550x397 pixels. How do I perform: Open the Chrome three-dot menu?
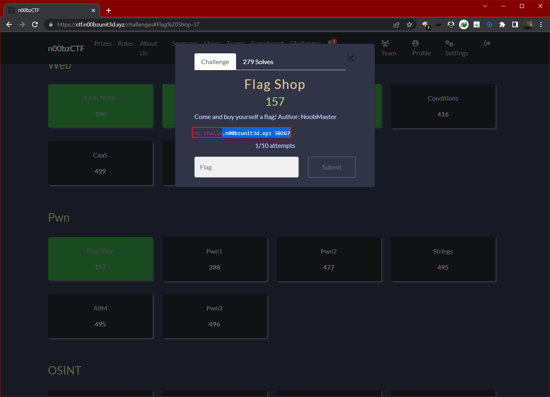pos(541,24)
